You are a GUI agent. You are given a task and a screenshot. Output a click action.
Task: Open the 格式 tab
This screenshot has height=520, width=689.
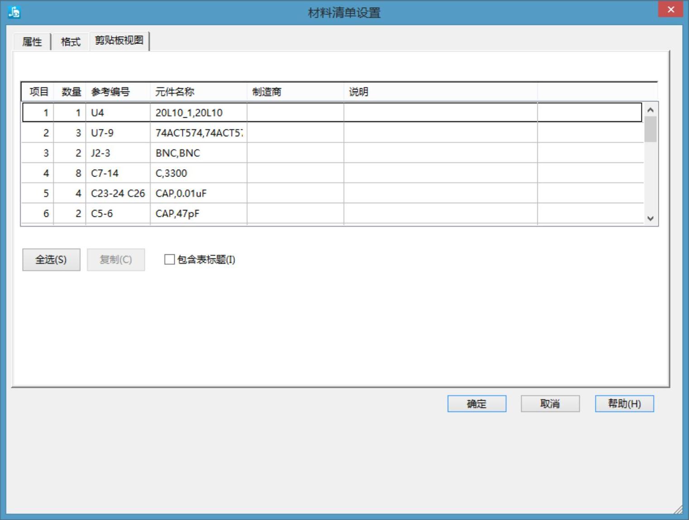click(x=71, y=42)
